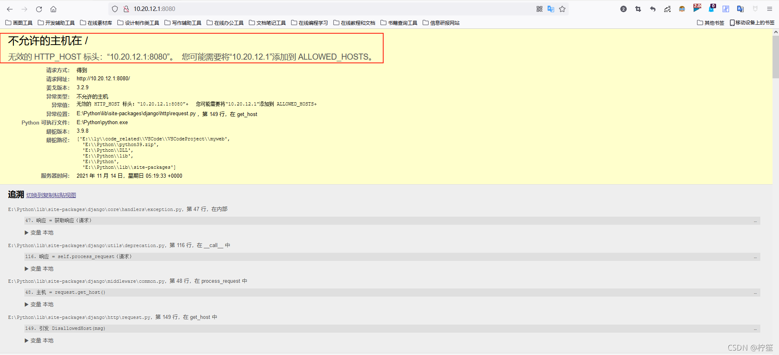Open the crop screenshot extension
The width and height of the screenshot is (779, 355).
(638, 9)
